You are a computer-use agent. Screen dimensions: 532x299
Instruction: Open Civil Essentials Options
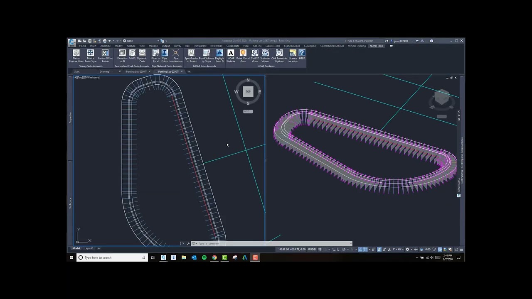pos(279,56)
